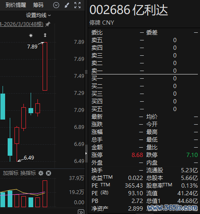Expand the side panel via small arrow handle
Viewport: 200px width, 214px height.
[x=86, y=153]
